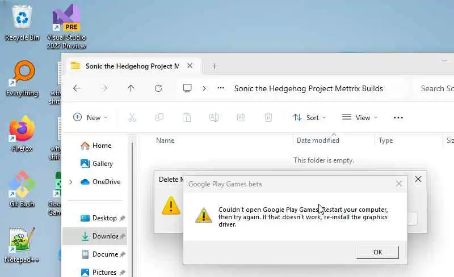
Task: Open the New item dropdown
Action: (90, 117)
